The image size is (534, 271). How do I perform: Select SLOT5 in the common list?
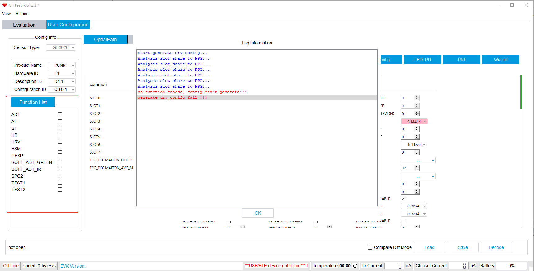[95, 137]
